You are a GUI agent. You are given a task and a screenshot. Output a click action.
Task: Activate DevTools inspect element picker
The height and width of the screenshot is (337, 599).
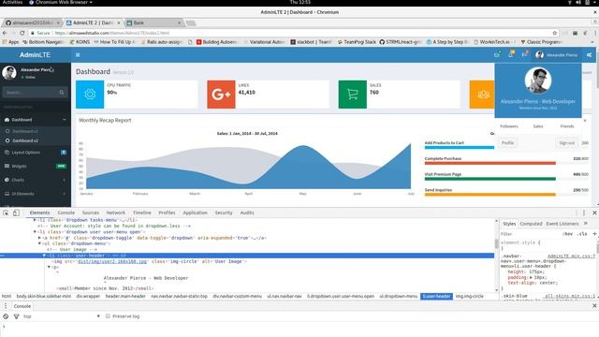coord(6,212)
